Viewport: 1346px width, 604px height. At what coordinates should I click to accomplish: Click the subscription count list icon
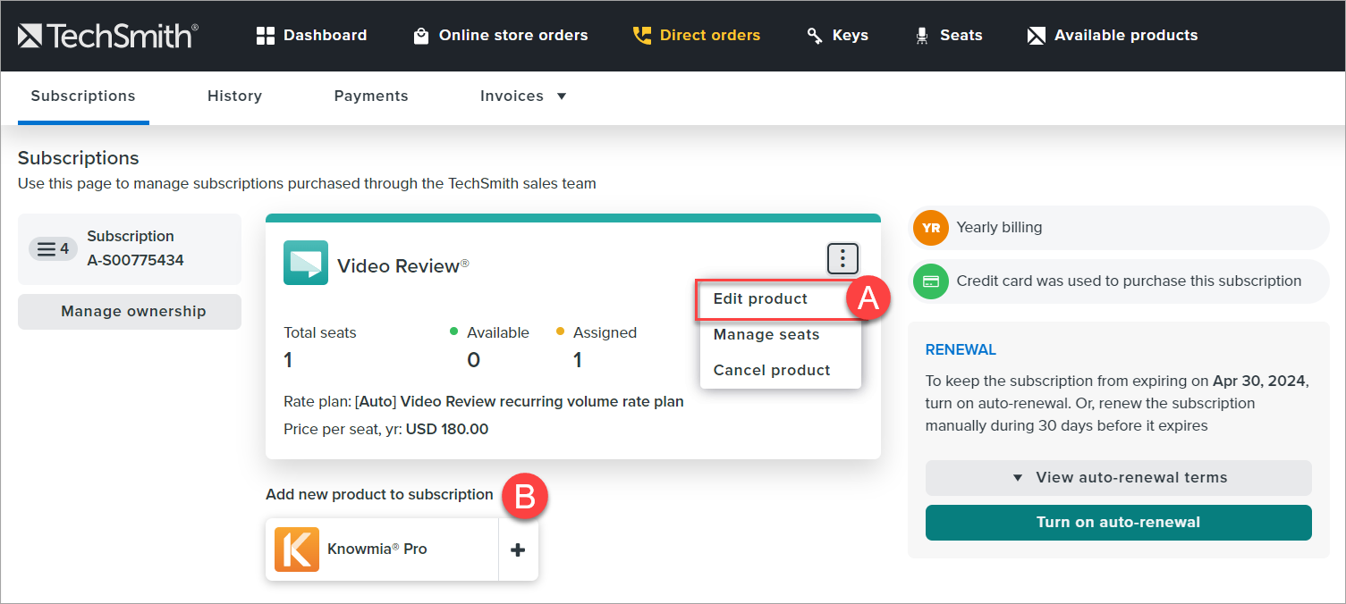click(53, 248)
